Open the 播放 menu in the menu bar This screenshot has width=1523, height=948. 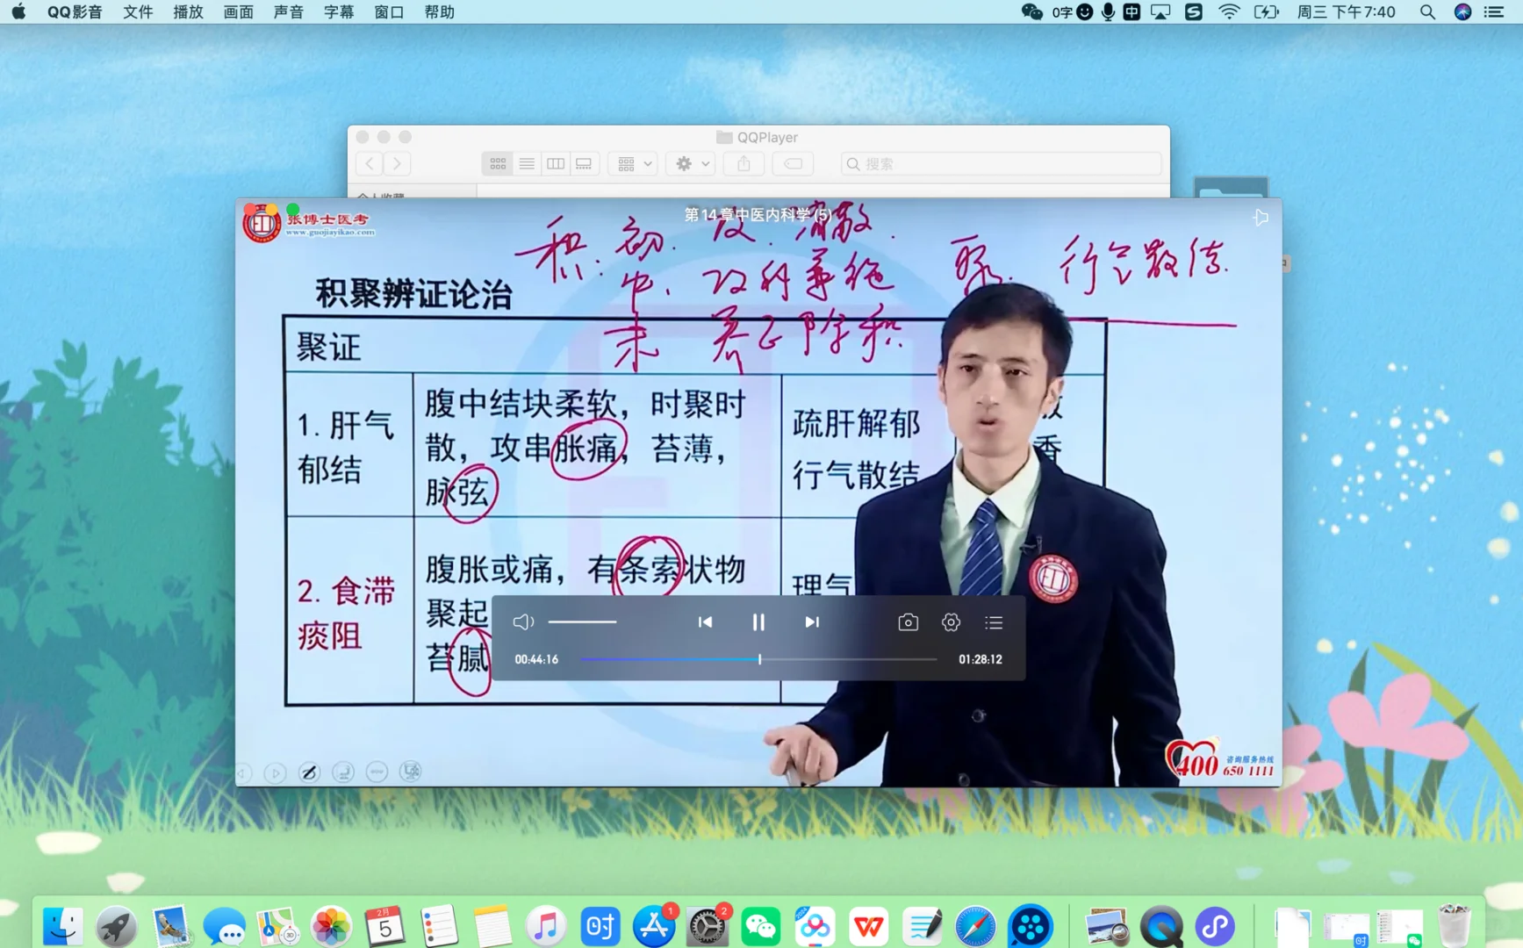pyautogui.click(x=187, y=12)
